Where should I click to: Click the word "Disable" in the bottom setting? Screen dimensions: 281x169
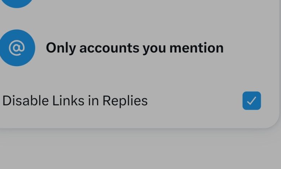click(x=26, y=100)
